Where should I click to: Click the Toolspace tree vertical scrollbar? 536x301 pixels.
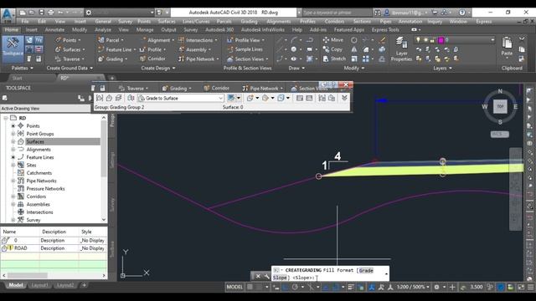tap(104, 169)
